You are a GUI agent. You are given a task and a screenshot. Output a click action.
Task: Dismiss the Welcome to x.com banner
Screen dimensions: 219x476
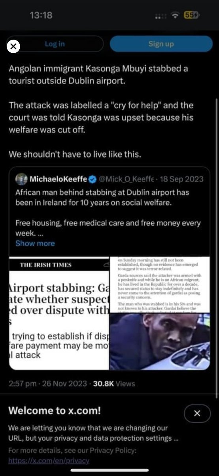197,414
